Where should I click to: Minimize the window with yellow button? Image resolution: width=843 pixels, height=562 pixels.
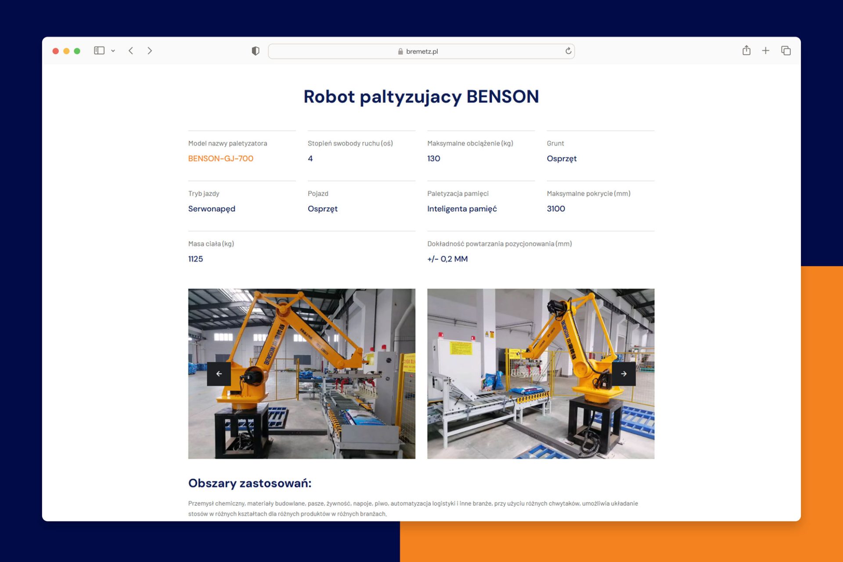point(66,51)
